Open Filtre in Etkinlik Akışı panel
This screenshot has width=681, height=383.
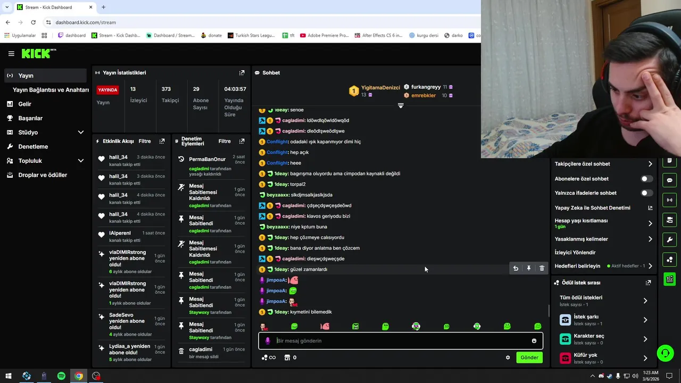(x=145, y=141)
